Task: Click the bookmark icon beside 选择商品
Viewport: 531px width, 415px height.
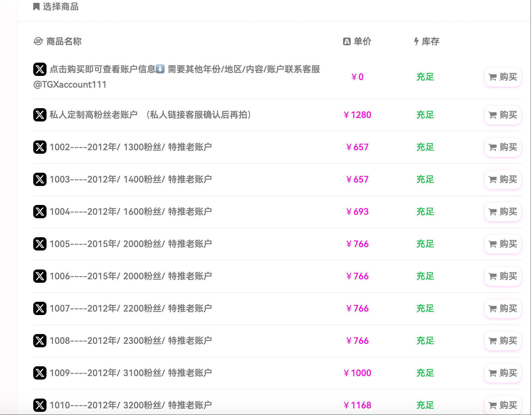Action: coord(36,7)
